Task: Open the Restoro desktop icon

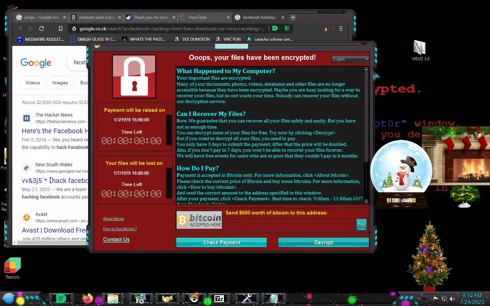Action: pos(13,268)
